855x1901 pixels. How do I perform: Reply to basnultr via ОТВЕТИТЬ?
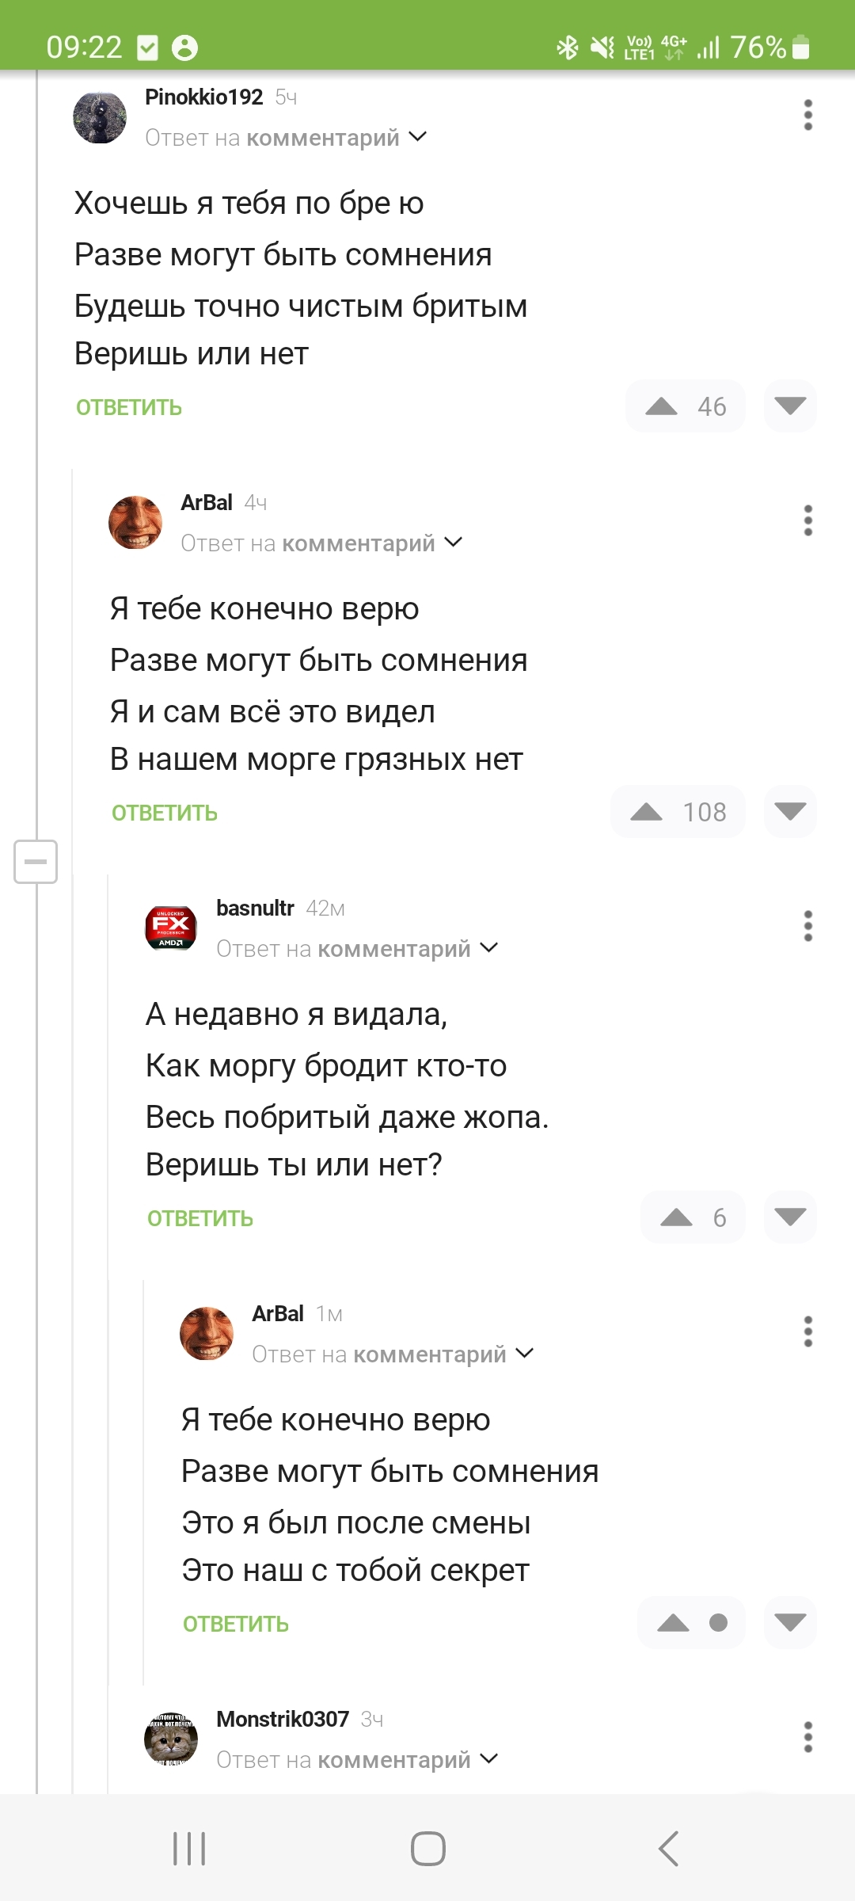point(200,1219)
